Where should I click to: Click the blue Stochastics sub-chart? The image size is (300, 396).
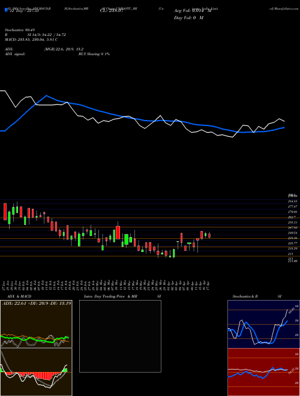pos(263,324)
